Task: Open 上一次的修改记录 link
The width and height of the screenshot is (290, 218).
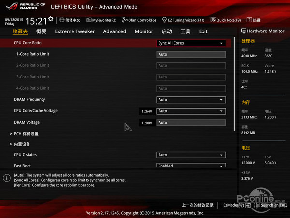Action: click(x=198, y=205)
